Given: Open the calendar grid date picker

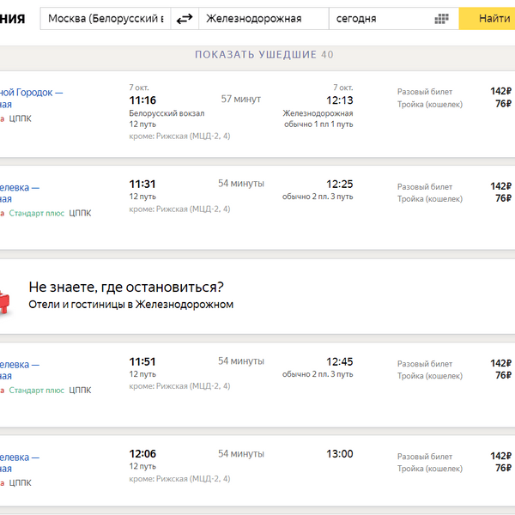Looking at the screenshot, I should pos(442,19).
